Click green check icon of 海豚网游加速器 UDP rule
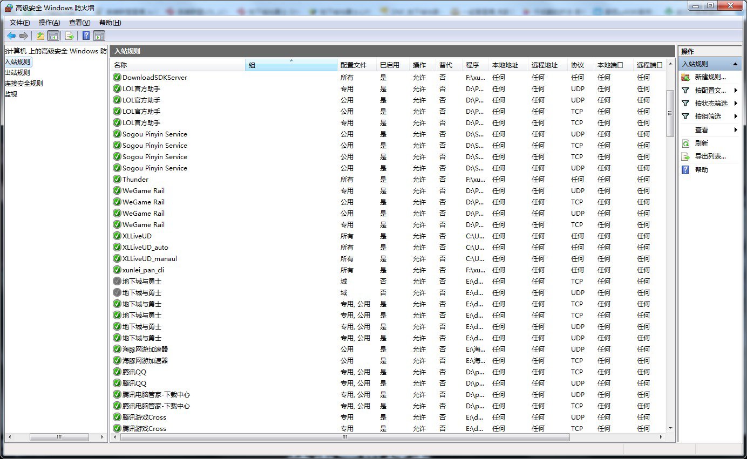This screenshot has width=747, height=459. (x=117, y=349)
